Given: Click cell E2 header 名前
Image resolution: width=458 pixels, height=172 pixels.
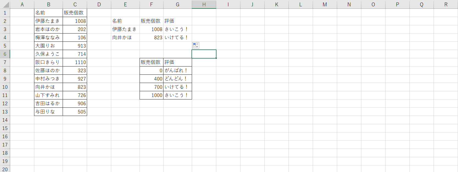Looking at the screenshot, I should click(x=126, y=21).
